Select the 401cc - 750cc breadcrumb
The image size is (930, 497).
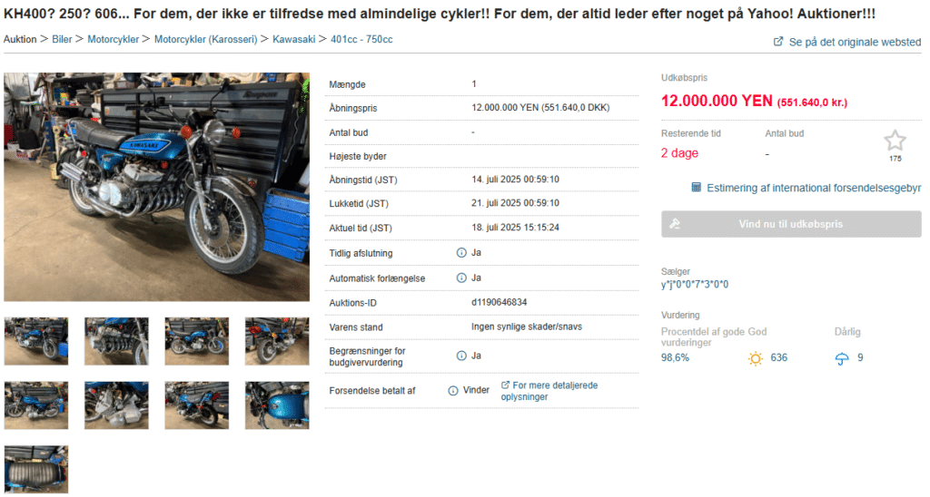tap(361, 39)
